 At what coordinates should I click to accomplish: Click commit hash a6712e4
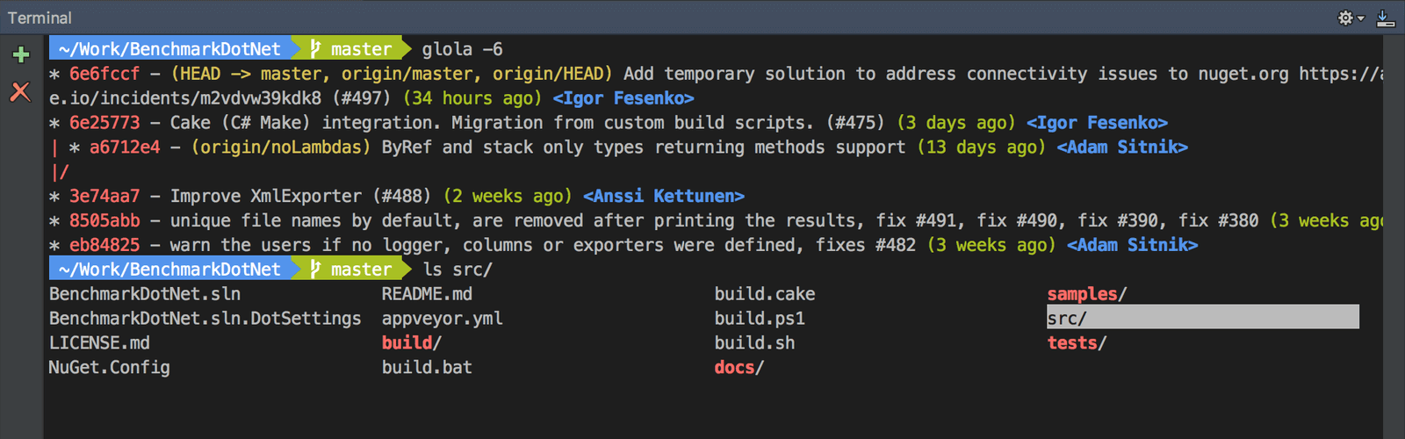[x=125, y=148]
